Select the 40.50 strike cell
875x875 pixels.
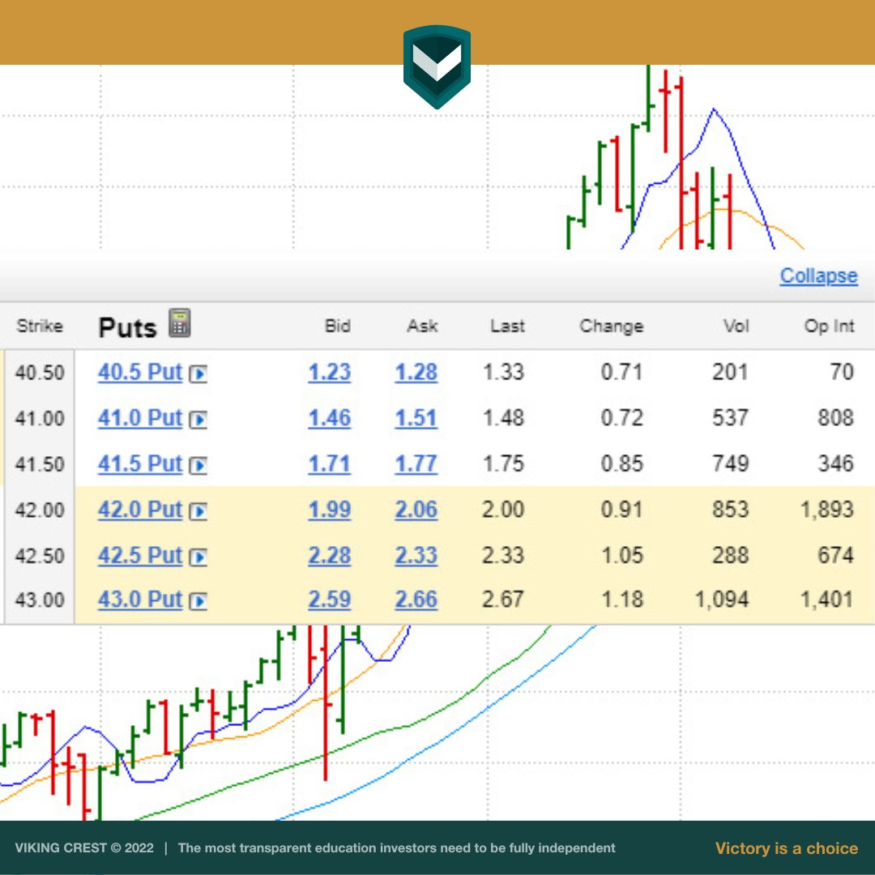[40, 373]
